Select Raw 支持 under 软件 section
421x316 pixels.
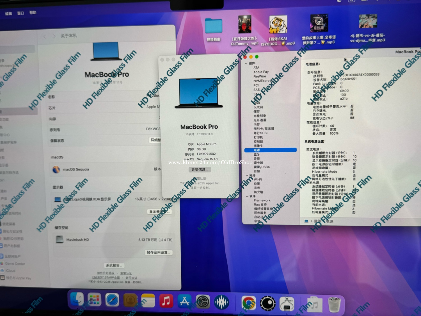(260, 204)
